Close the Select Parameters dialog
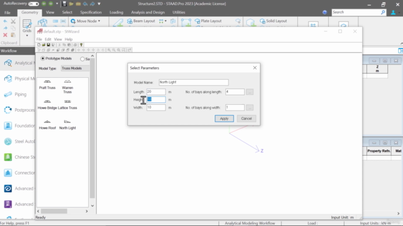403x226 pixels. [x=254, y=68]
